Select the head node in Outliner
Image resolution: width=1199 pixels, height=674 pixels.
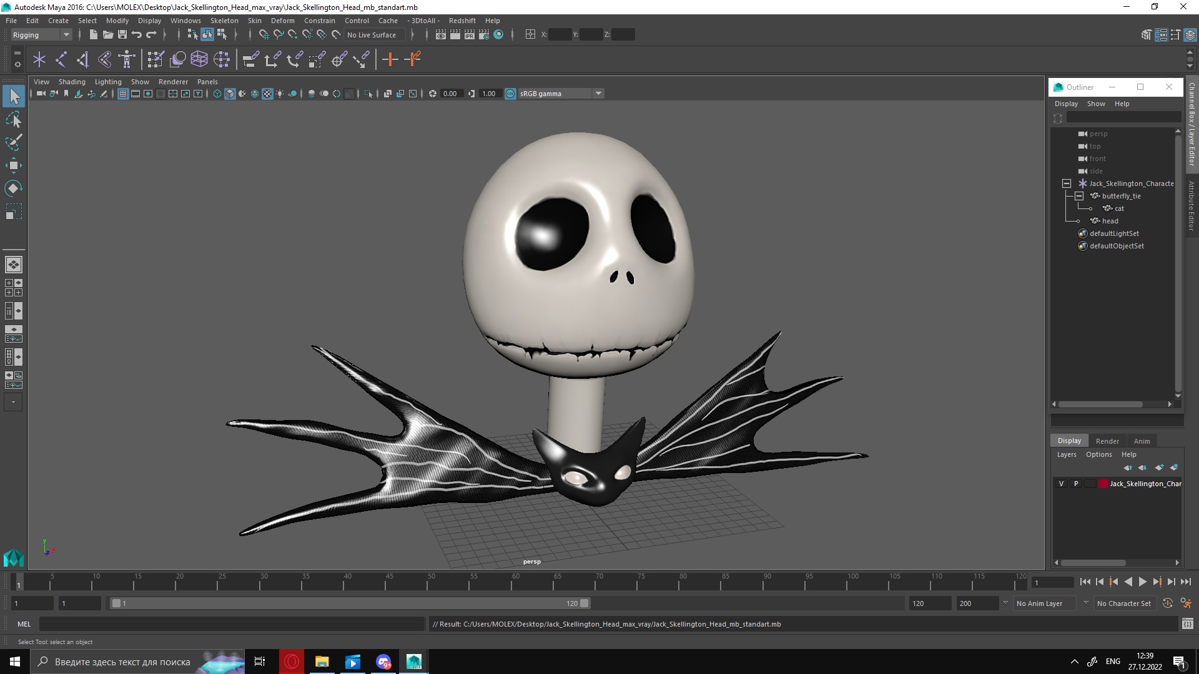[x=1110, y=221]
